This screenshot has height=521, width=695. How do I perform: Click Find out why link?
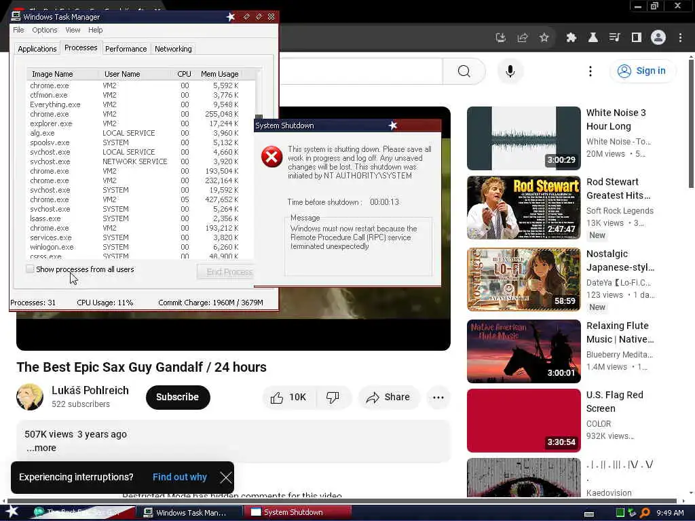(179, 477)
